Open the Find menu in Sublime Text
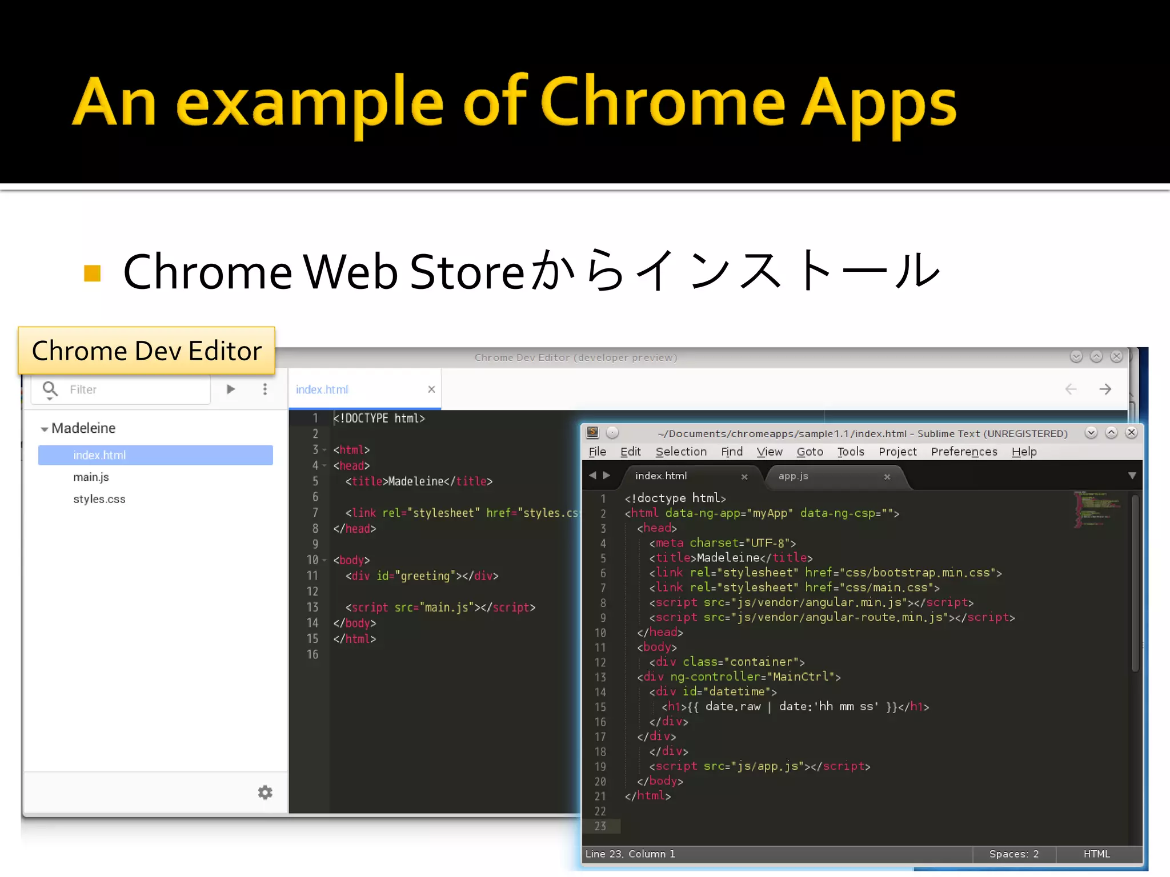This screenshot has height=877, width=1170. pos(732,452)
